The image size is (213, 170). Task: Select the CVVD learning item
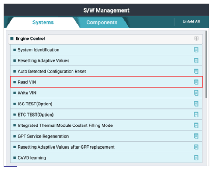point(106,158)
